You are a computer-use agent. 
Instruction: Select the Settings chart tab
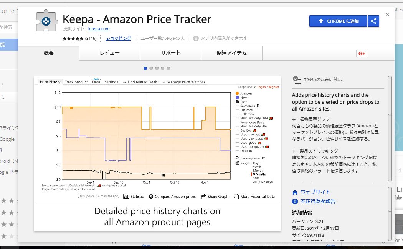point(111,82)
